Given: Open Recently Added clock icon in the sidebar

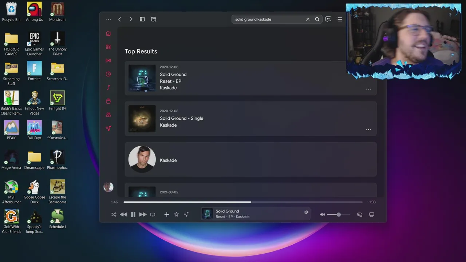Looking at the screenshot, I should click(x=108, y=74).
